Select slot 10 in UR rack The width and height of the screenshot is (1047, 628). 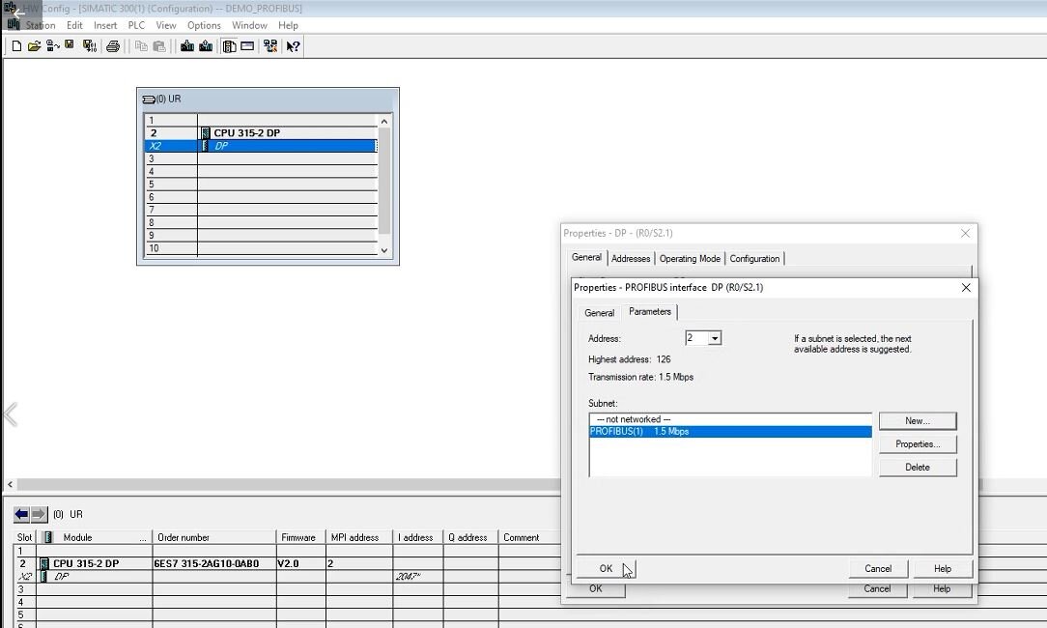(261, 248)
